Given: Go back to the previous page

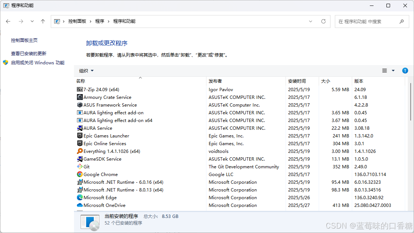Looking at the screenshot, I should tap(8, 21).
